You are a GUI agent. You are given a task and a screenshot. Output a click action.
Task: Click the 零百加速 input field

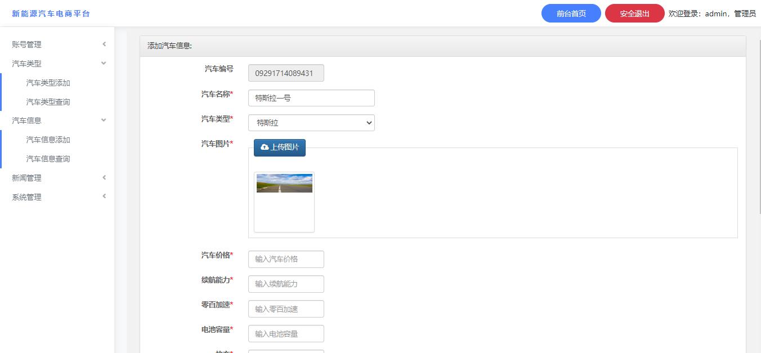(x=286, y=309)
